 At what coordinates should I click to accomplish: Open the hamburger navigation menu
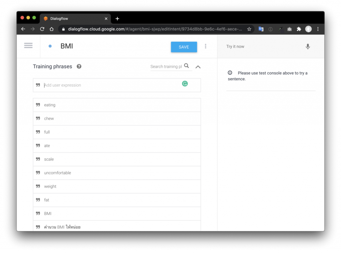click(x=28, y=45)
